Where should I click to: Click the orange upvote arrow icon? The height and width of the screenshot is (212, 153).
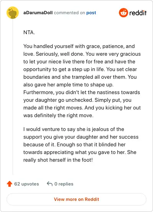(x=10, y=184)
